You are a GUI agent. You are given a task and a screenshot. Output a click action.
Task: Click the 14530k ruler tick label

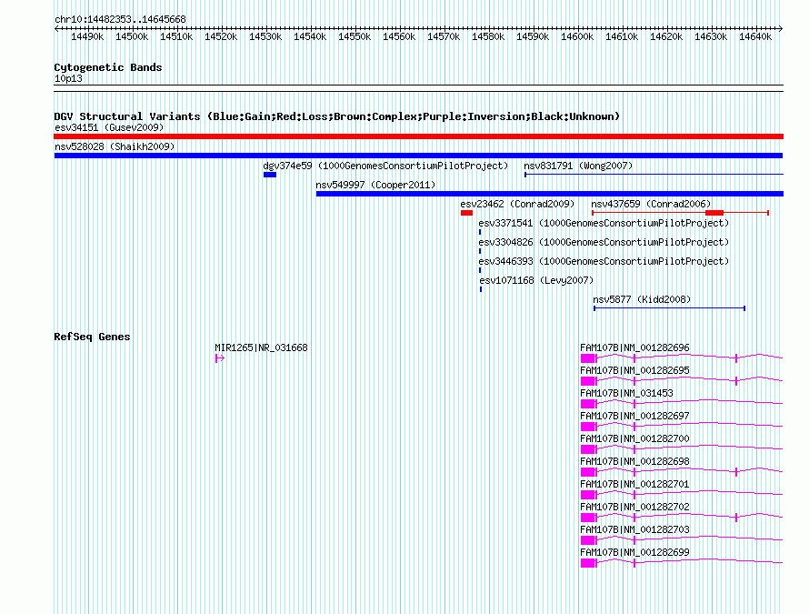tap(265, 36)
